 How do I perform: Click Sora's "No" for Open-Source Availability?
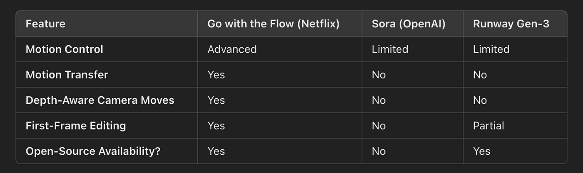[x=379, y=151]
